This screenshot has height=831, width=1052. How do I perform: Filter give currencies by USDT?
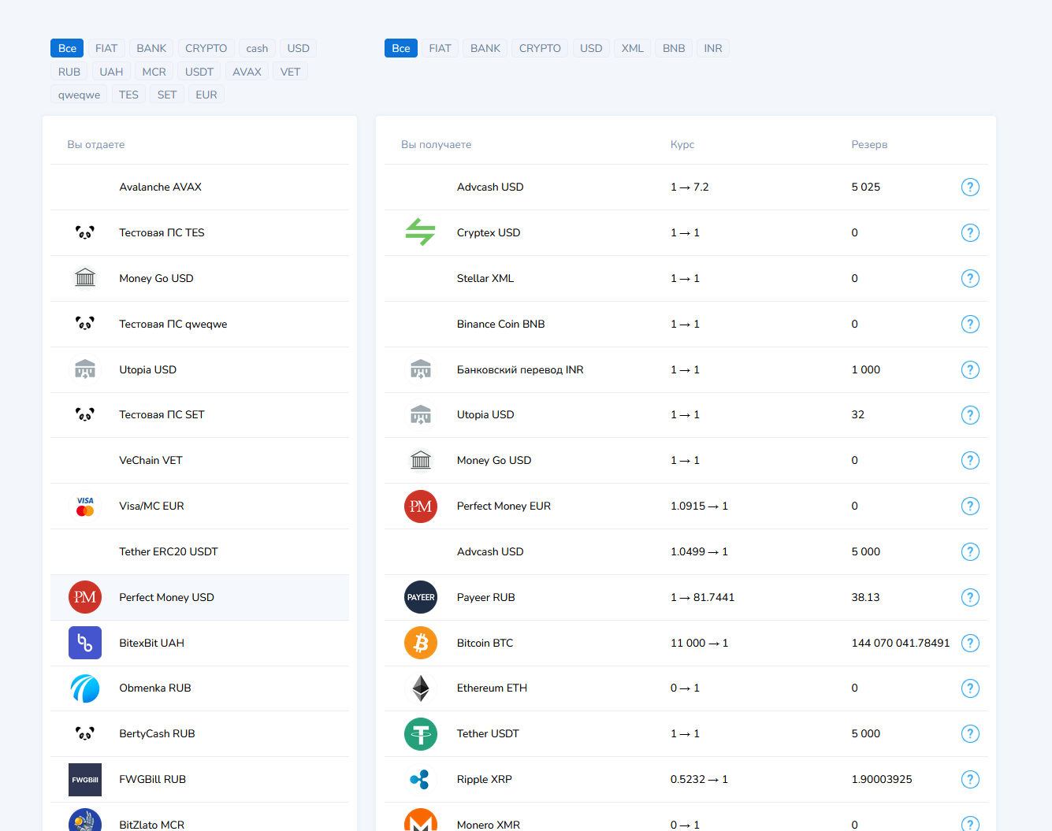point(199,72)
